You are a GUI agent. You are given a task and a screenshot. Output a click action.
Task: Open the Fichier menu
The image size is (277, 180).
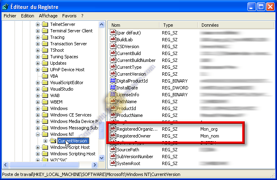(x=10, y=16)
